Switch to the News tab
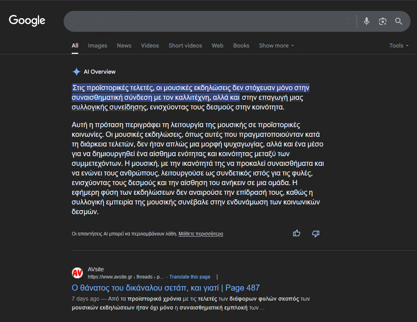Image resolution: width=417 pixels, height=322 pixels. coord(124,45)
